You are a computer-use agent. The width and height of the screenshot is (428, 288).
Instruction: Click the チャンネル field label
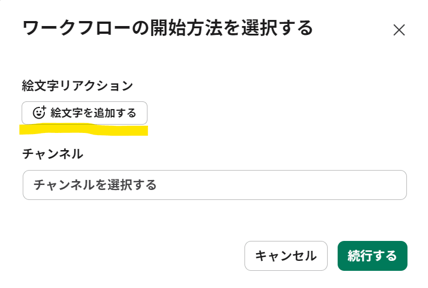point(53,154)
